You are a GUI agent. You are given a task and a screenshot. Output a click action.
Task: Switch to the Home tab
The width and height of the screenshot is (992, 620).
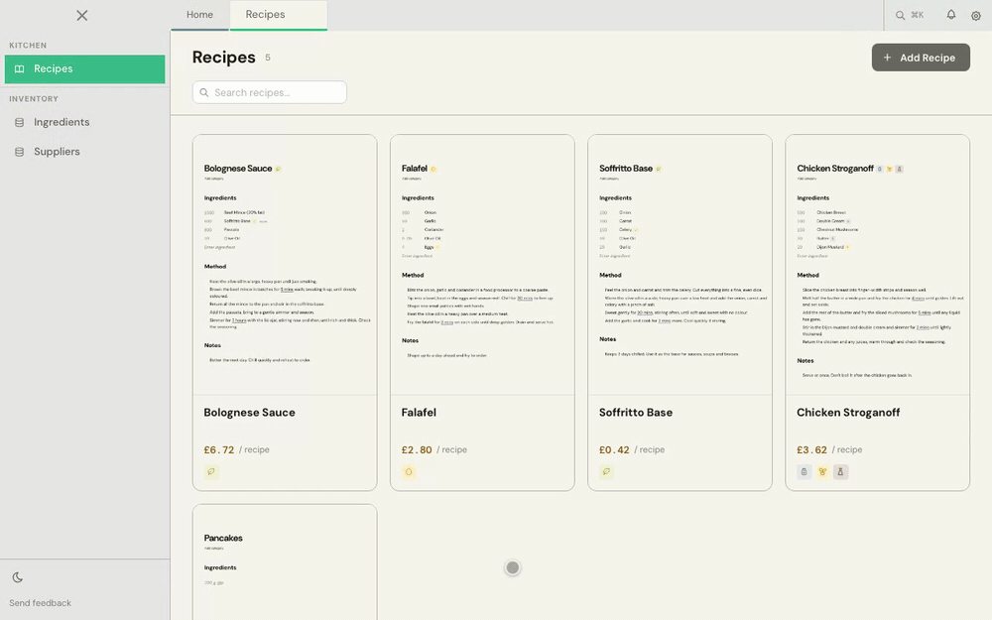point(200,15)
